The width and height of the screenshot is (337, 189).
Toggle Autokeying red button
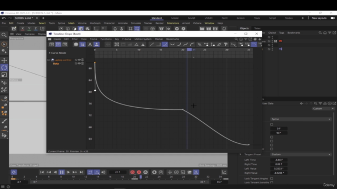tap(139, 172)
